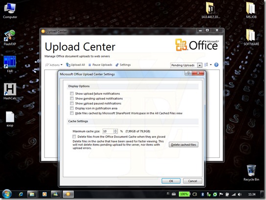
Task: Click the Maximum cache size input field
Action: [x=108, y=132]
